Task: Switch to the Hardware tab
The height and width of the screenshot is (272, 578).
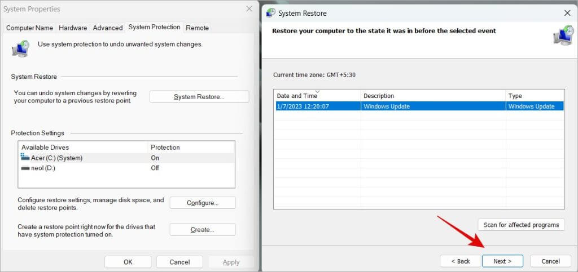Action: (73, 28)
